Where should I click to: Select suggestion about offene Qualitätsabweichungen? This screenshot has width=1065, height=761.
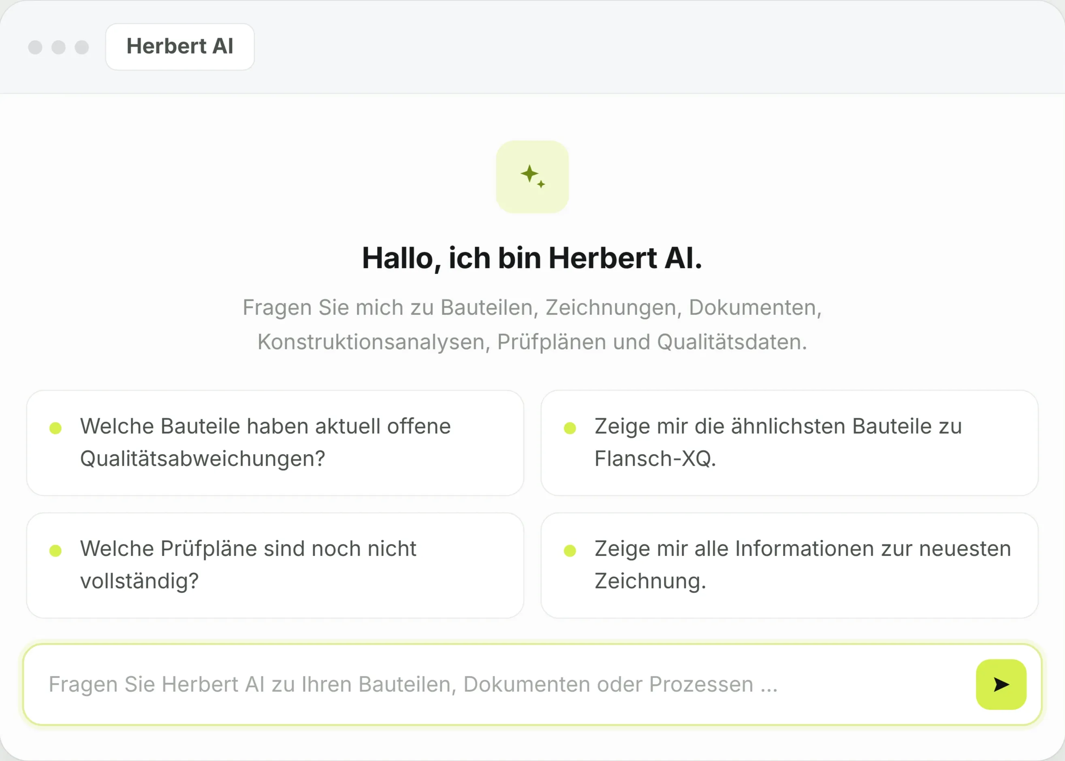coord(275,443)
